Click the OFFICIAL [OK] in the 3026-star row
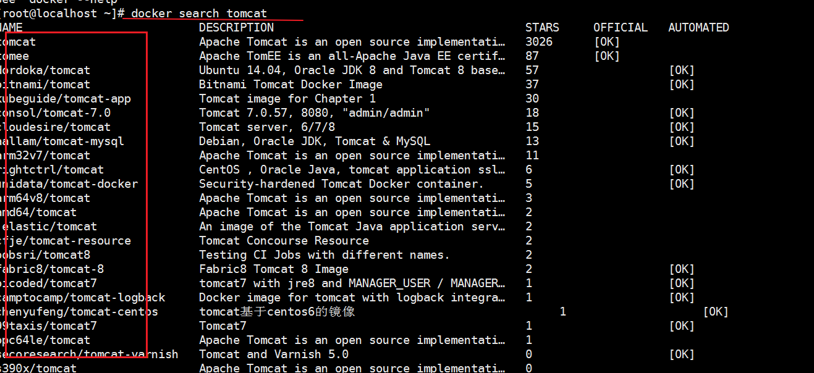Image resolution: width=814 pixels, height=373 pixels. (x=607, y=42)
